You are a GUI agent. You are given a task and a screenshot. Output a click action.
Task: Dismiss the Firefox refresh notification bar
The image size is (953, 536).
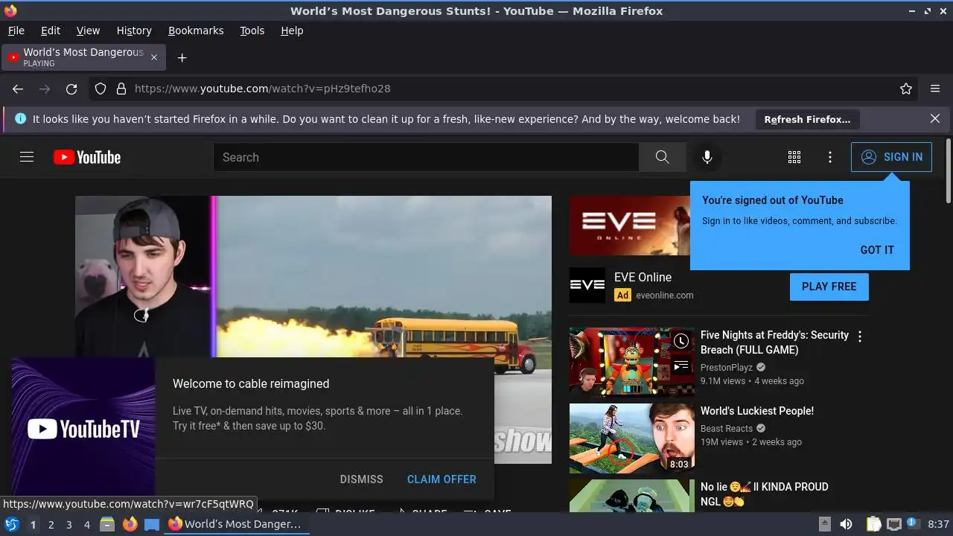[935, 118]
